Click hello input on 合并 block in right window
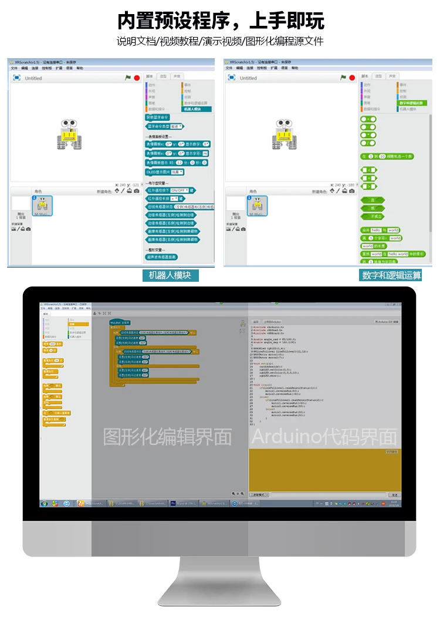This screenshot has width=440, height=624. pyautogui.click(x=375, y=231)
